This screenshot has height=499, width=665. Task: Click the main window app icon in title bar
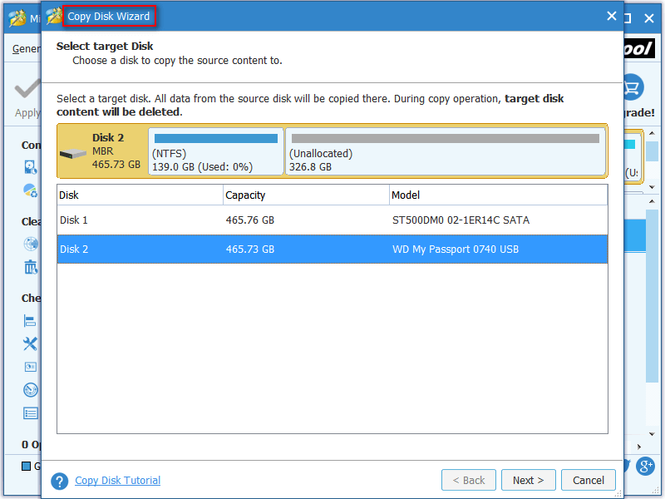point(17,17)
